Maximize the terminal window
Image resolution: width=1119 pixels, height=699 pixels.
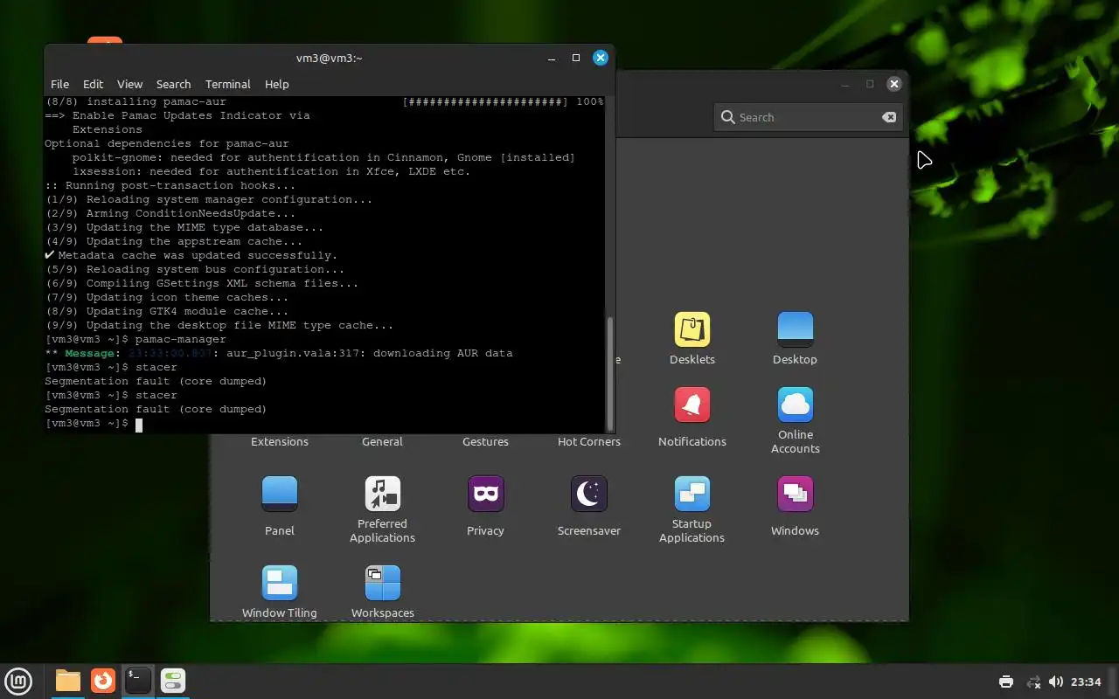576,58
